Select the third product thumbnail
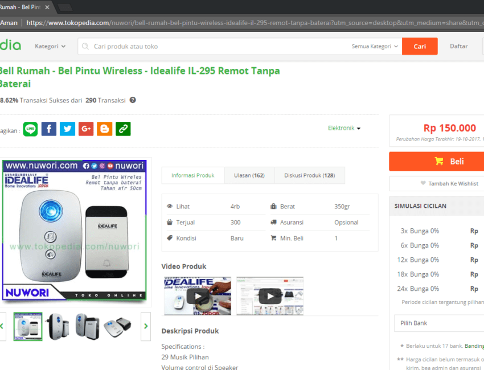 (x=87, y=327)
